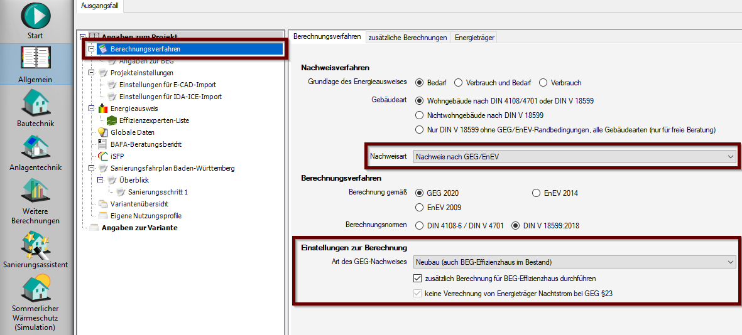Image resolution: width=742 pixels, height=335 pixels.
Task: Select the EnEV 2014 calculation option
Action: [536, 193]
